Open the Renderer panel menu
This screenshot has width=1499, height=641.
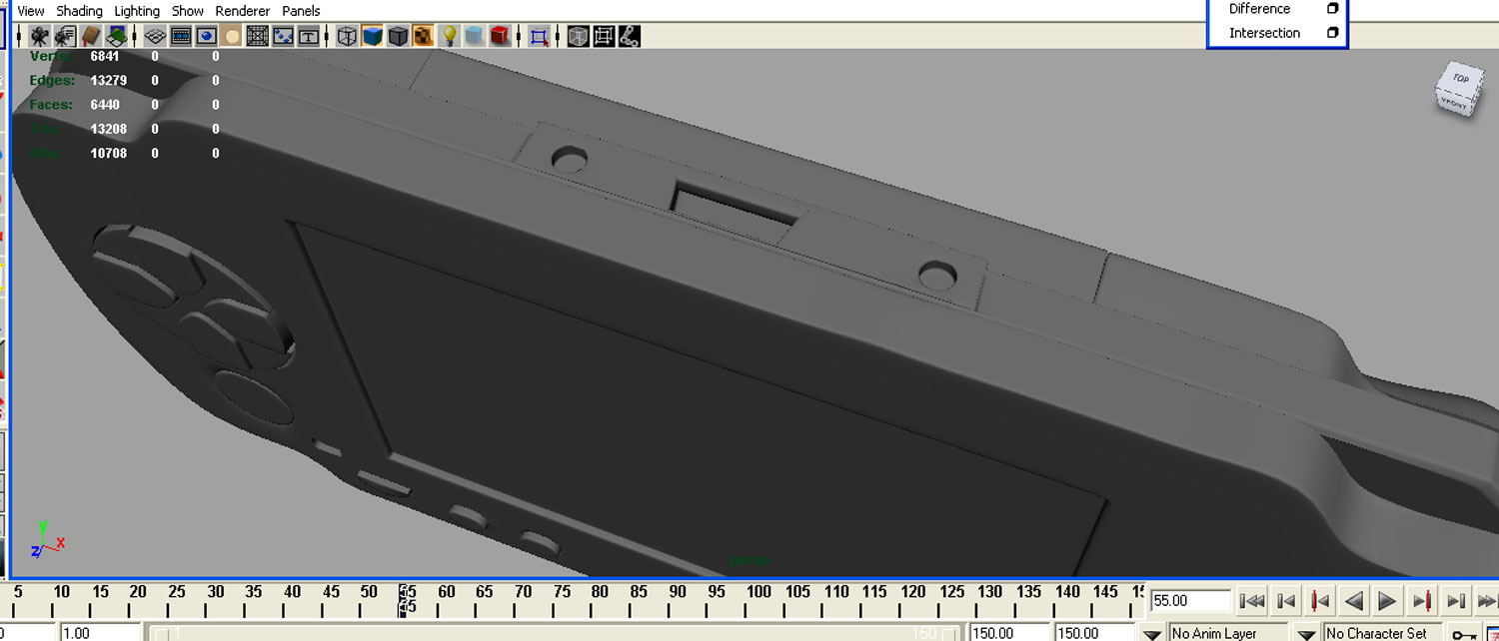coord(243,11)
